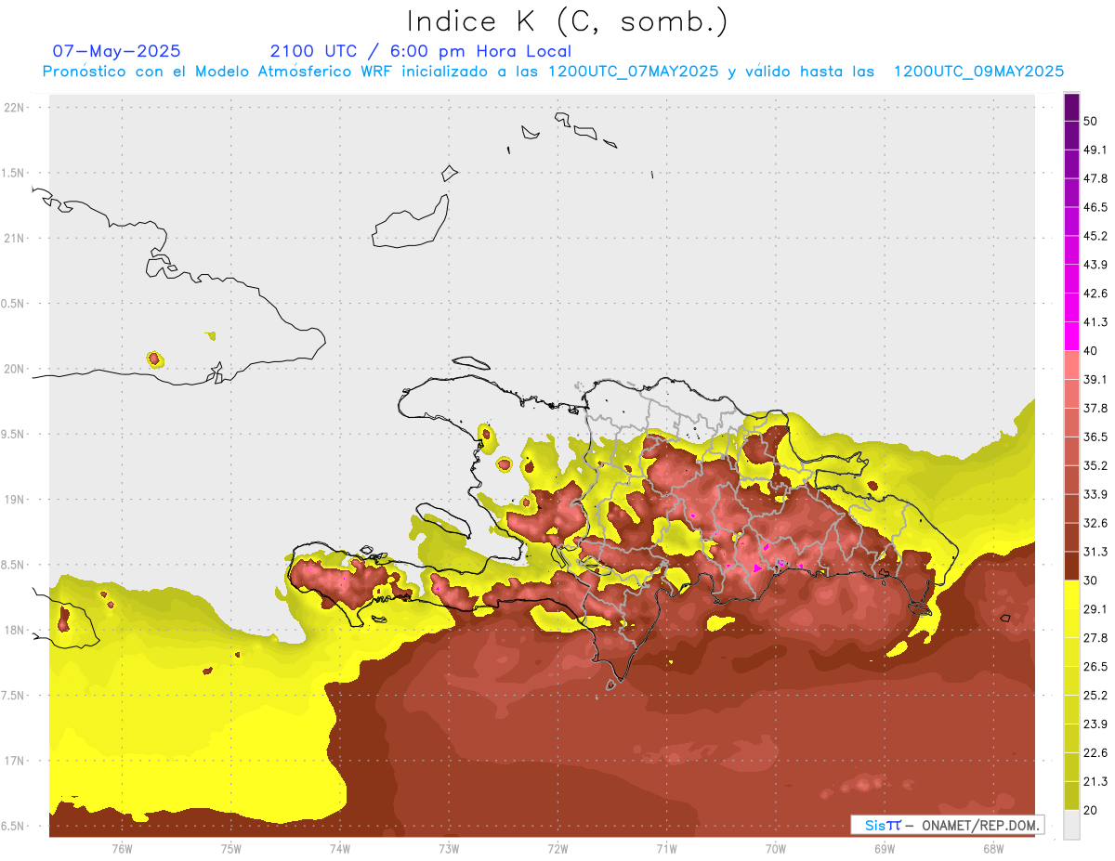Click the colorbar value "37.8"
The width and height of the screenshot is (1115, 861).
pos(1095,409)
